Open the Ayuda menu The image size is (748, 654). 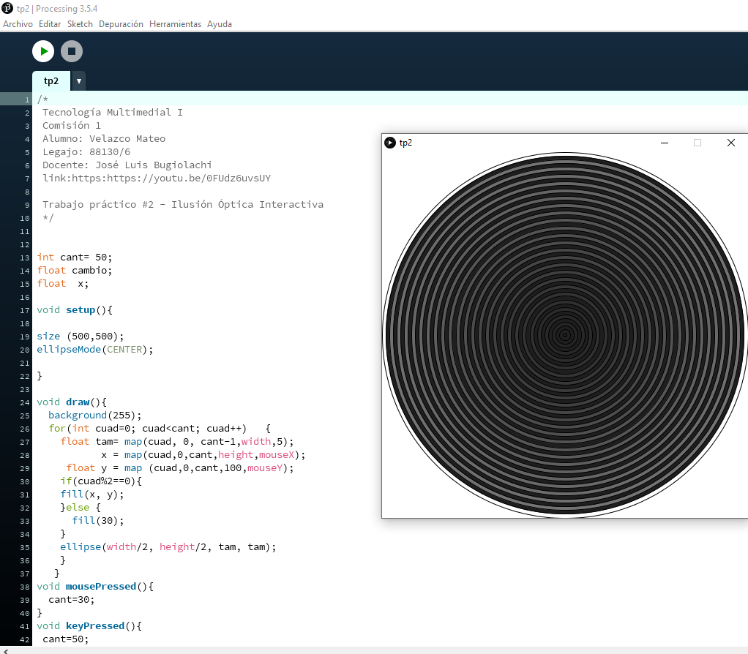pyautogui.click(x=220, y=24)
